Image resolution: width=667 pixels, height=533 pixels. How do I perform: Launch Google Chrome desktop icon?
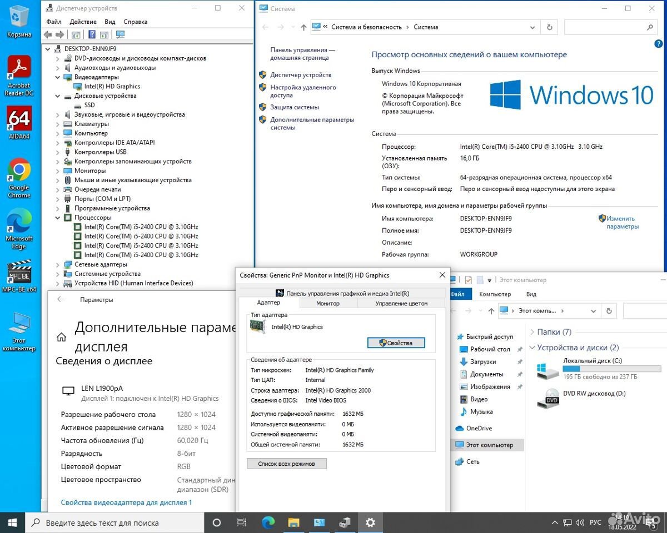19,178
